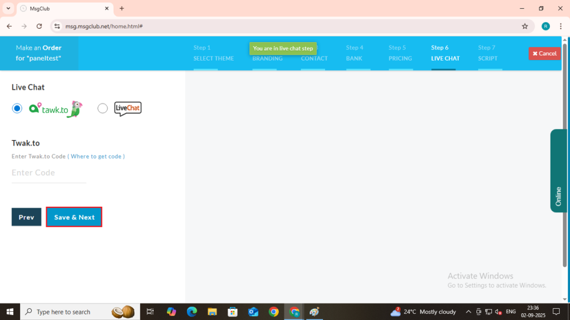Open the Windows Start menu
Screen dimensions: 570x320
[10, 312]
